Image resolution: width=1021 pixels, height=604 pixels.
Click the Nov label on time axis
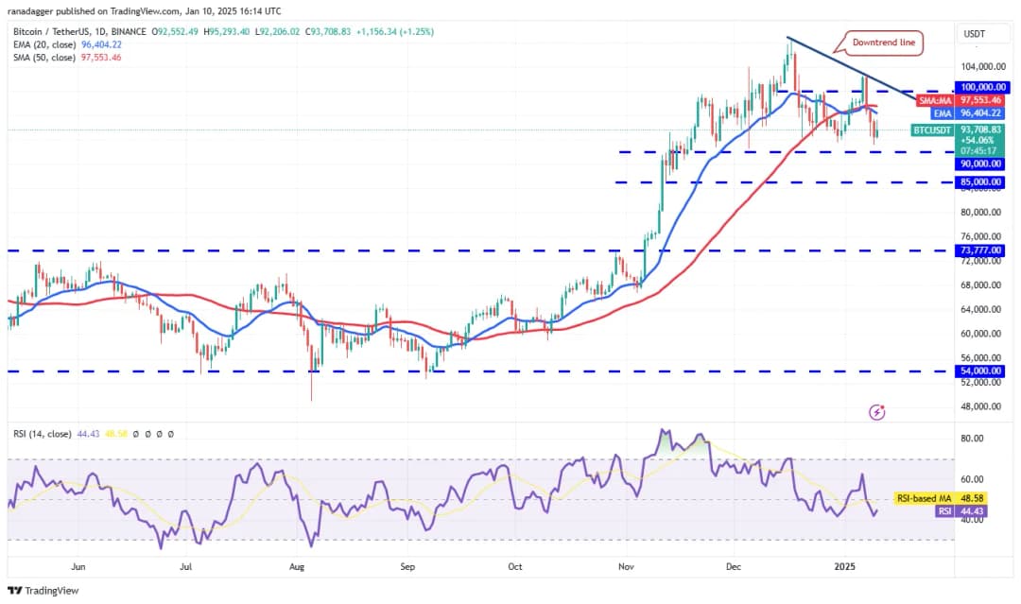point(626,567)
